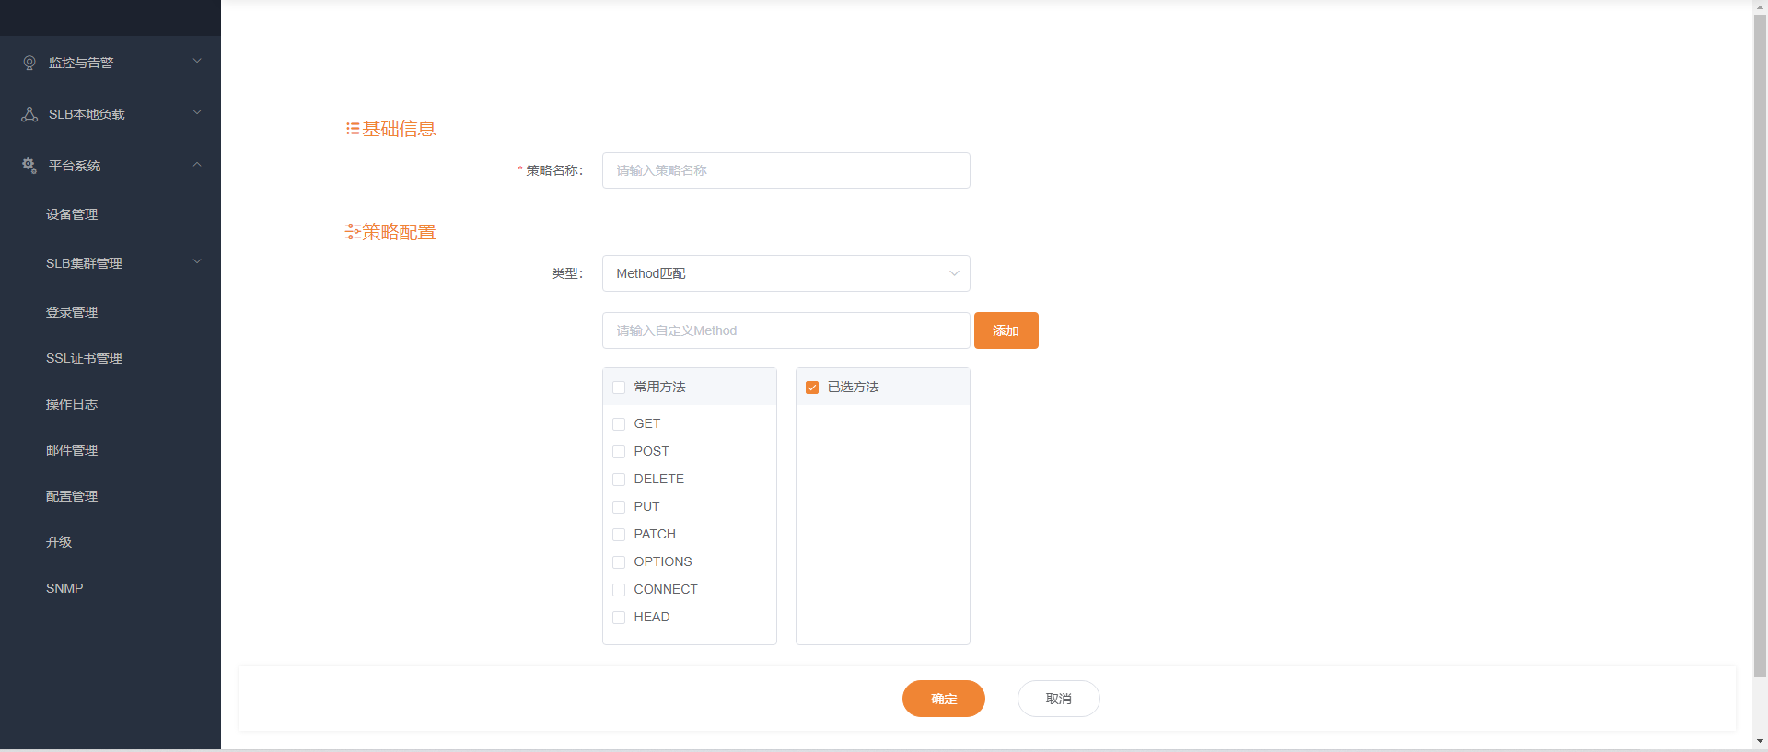Tick the DELETE method checkbox
Screen dimensions: 1768x752
(619, 480)
